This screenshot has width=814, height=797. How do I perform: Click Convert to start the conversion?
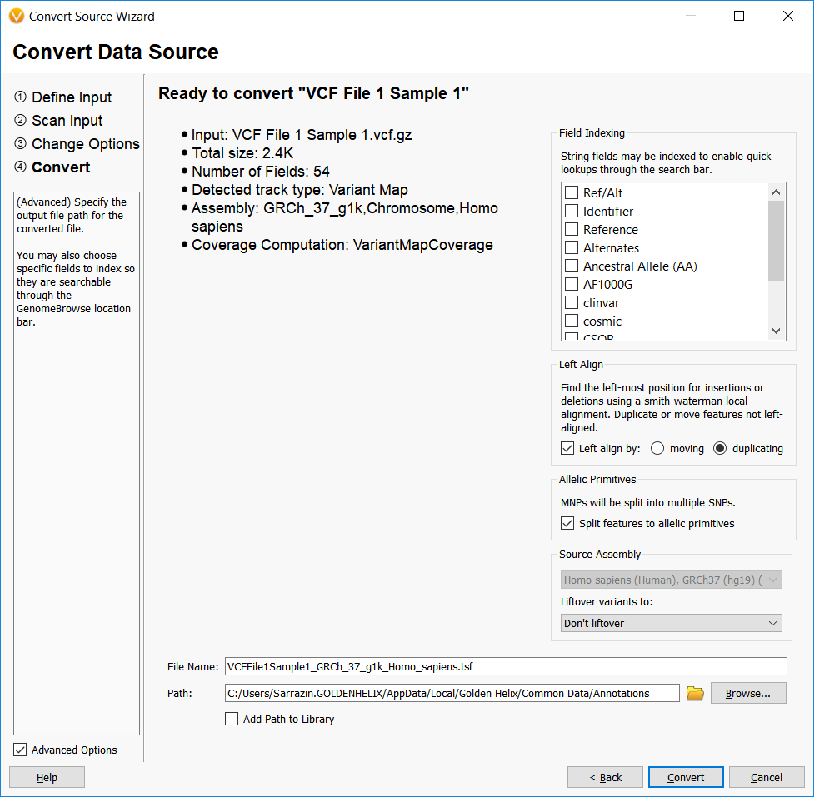685,776
